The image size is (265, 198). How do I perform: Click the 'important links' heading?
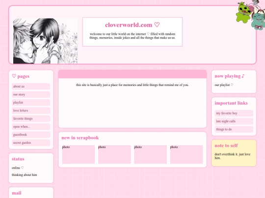[231, 103]
